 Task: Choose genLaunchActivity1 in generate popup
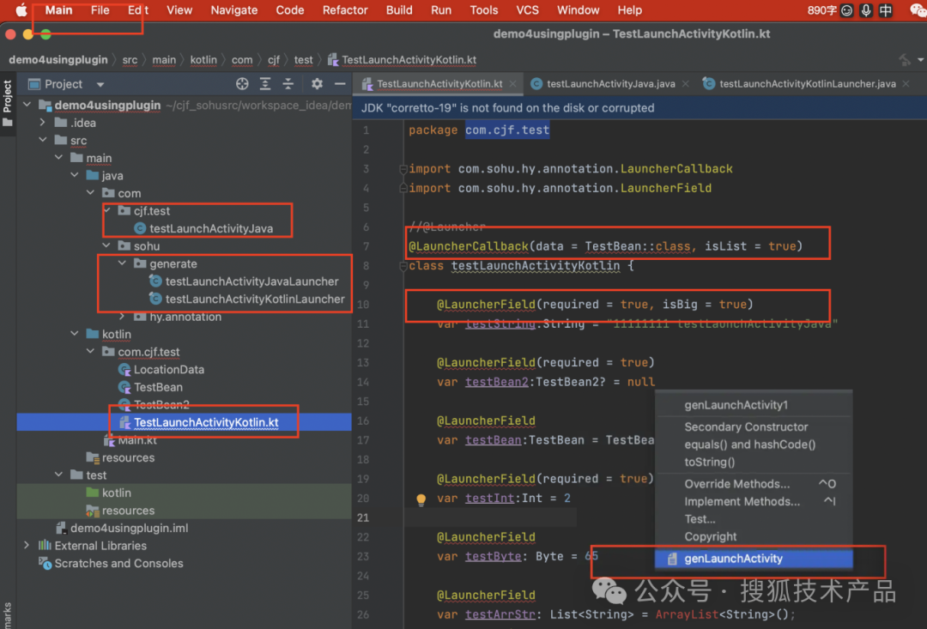(x=754, y=405)
